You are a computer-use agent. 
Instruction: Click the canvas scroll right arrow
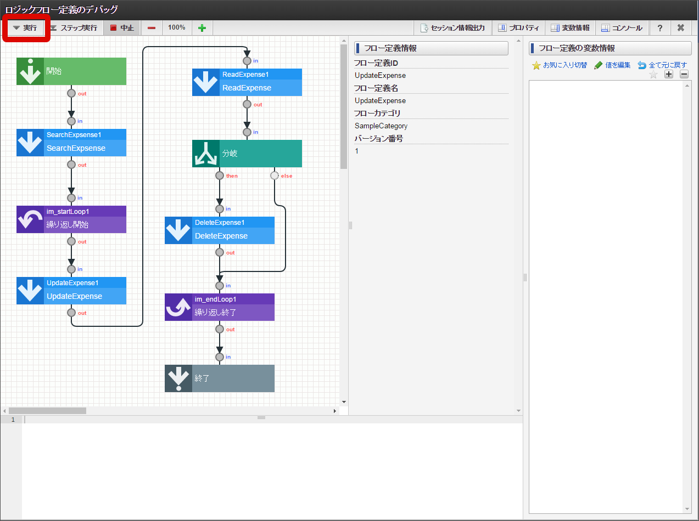click(335, 411)
